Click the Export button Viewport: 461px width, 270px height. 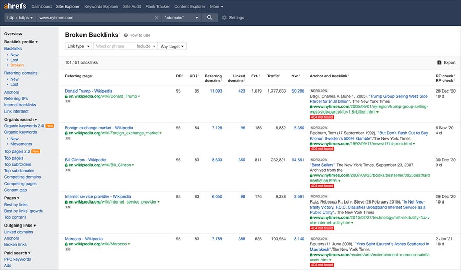446,62
